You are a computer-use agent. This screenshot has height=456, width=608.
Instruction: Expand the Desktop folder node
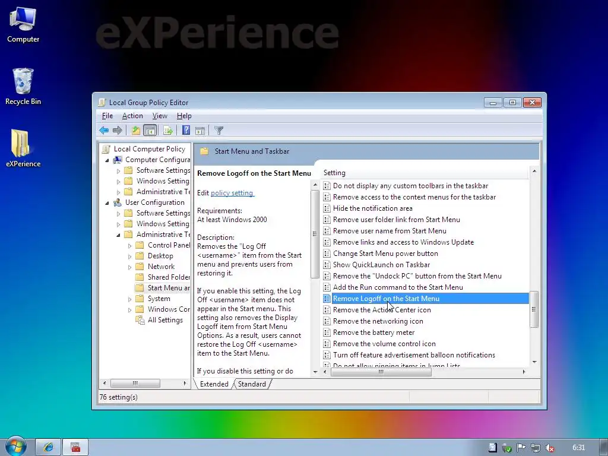pos(129,256)
